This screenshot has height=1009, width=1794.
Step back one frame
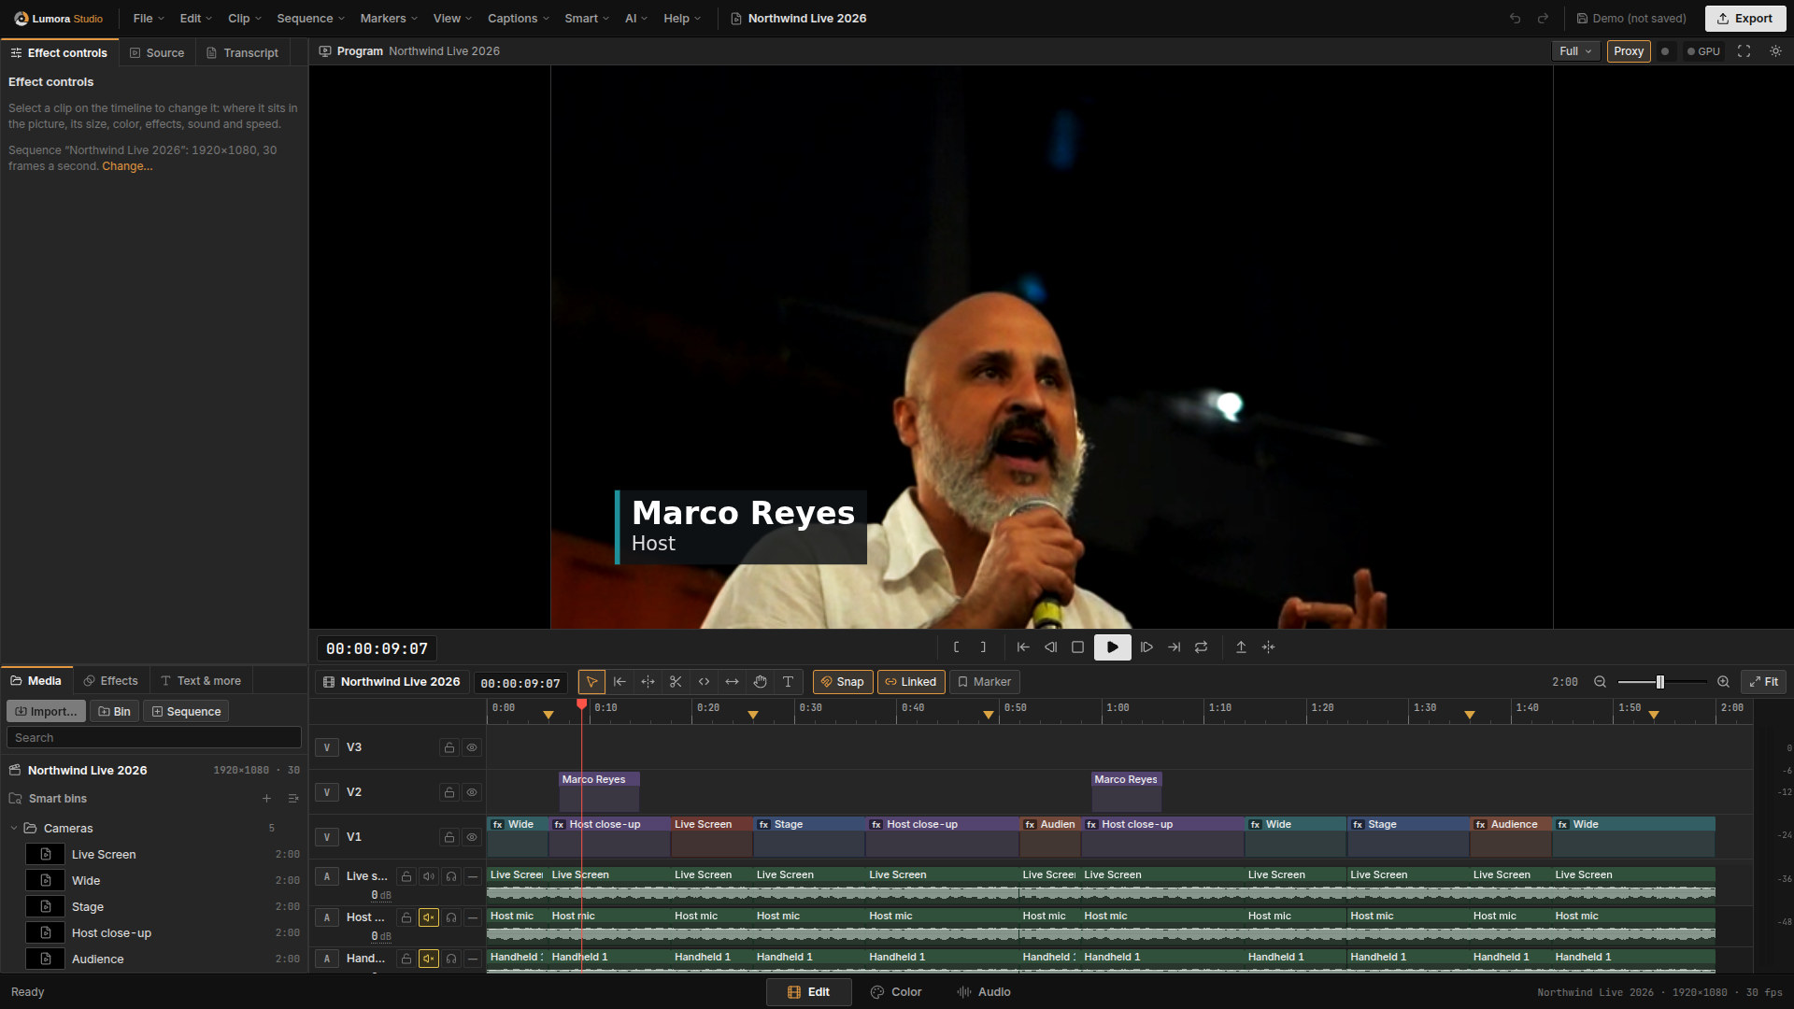click(1050, 647)
